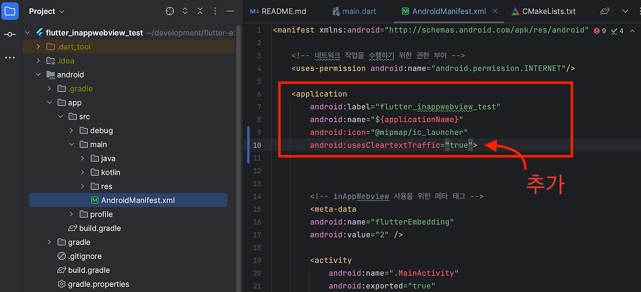The image size is (641, 292).
Task: Expand the .idea folder
Action: click(38, 61)
